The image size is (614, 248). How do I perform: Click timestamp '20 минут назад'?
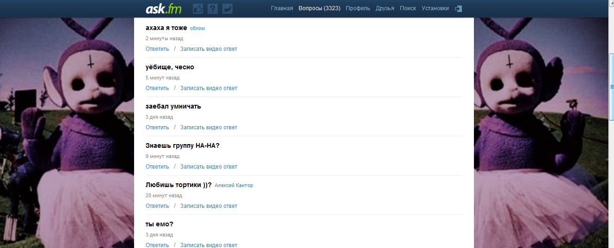click(x=164, y=196)
